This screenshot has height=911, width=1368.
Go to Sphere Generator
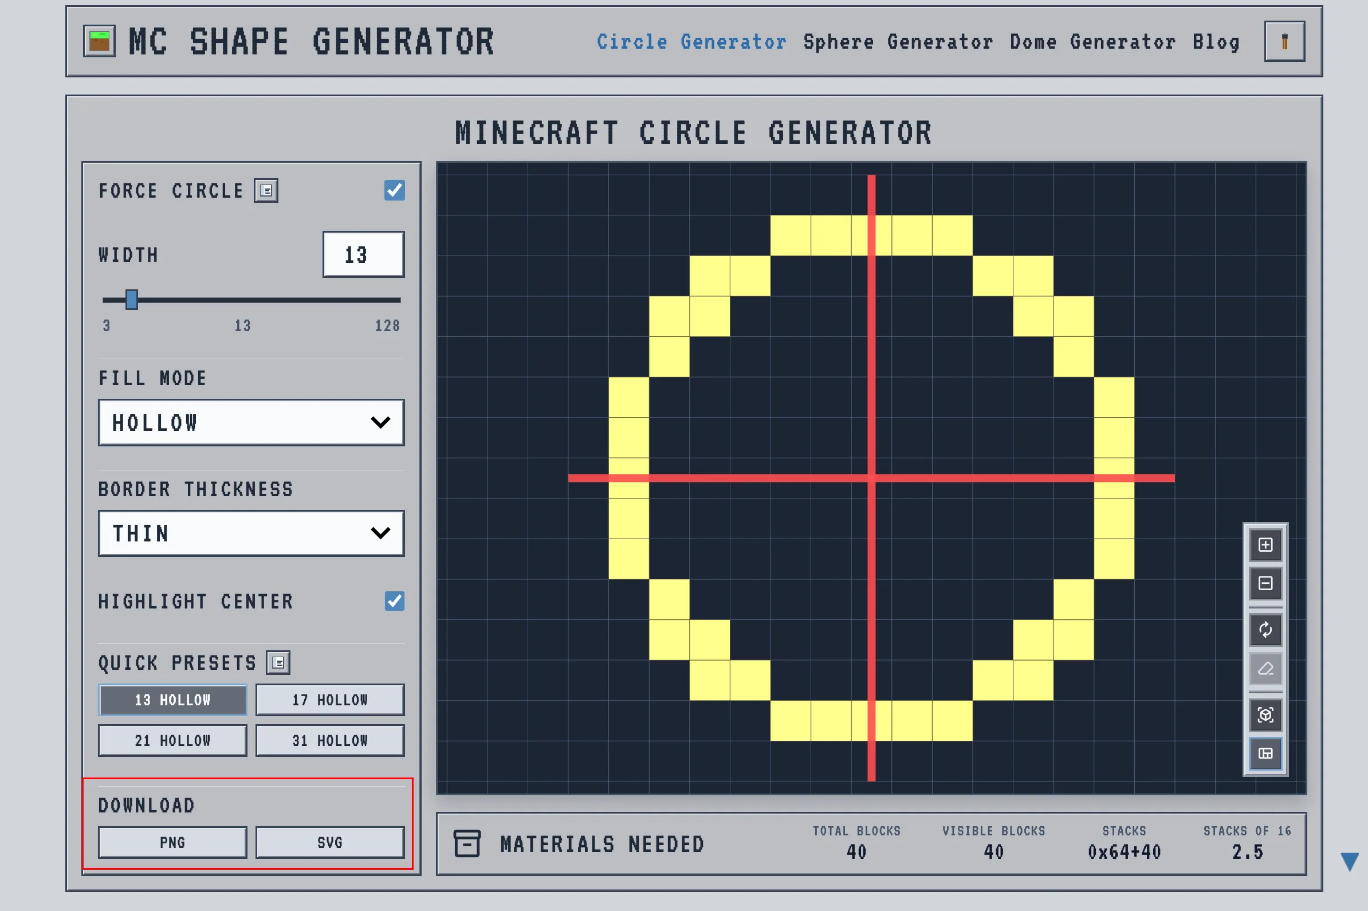pyautogui.click(x=898, y=42)
